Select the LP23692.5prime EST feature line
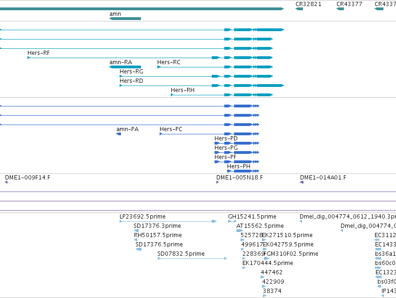 point(168,221)
